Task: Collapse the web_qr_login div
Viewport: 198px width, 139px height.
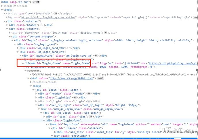Action: (x=36, y=105)
